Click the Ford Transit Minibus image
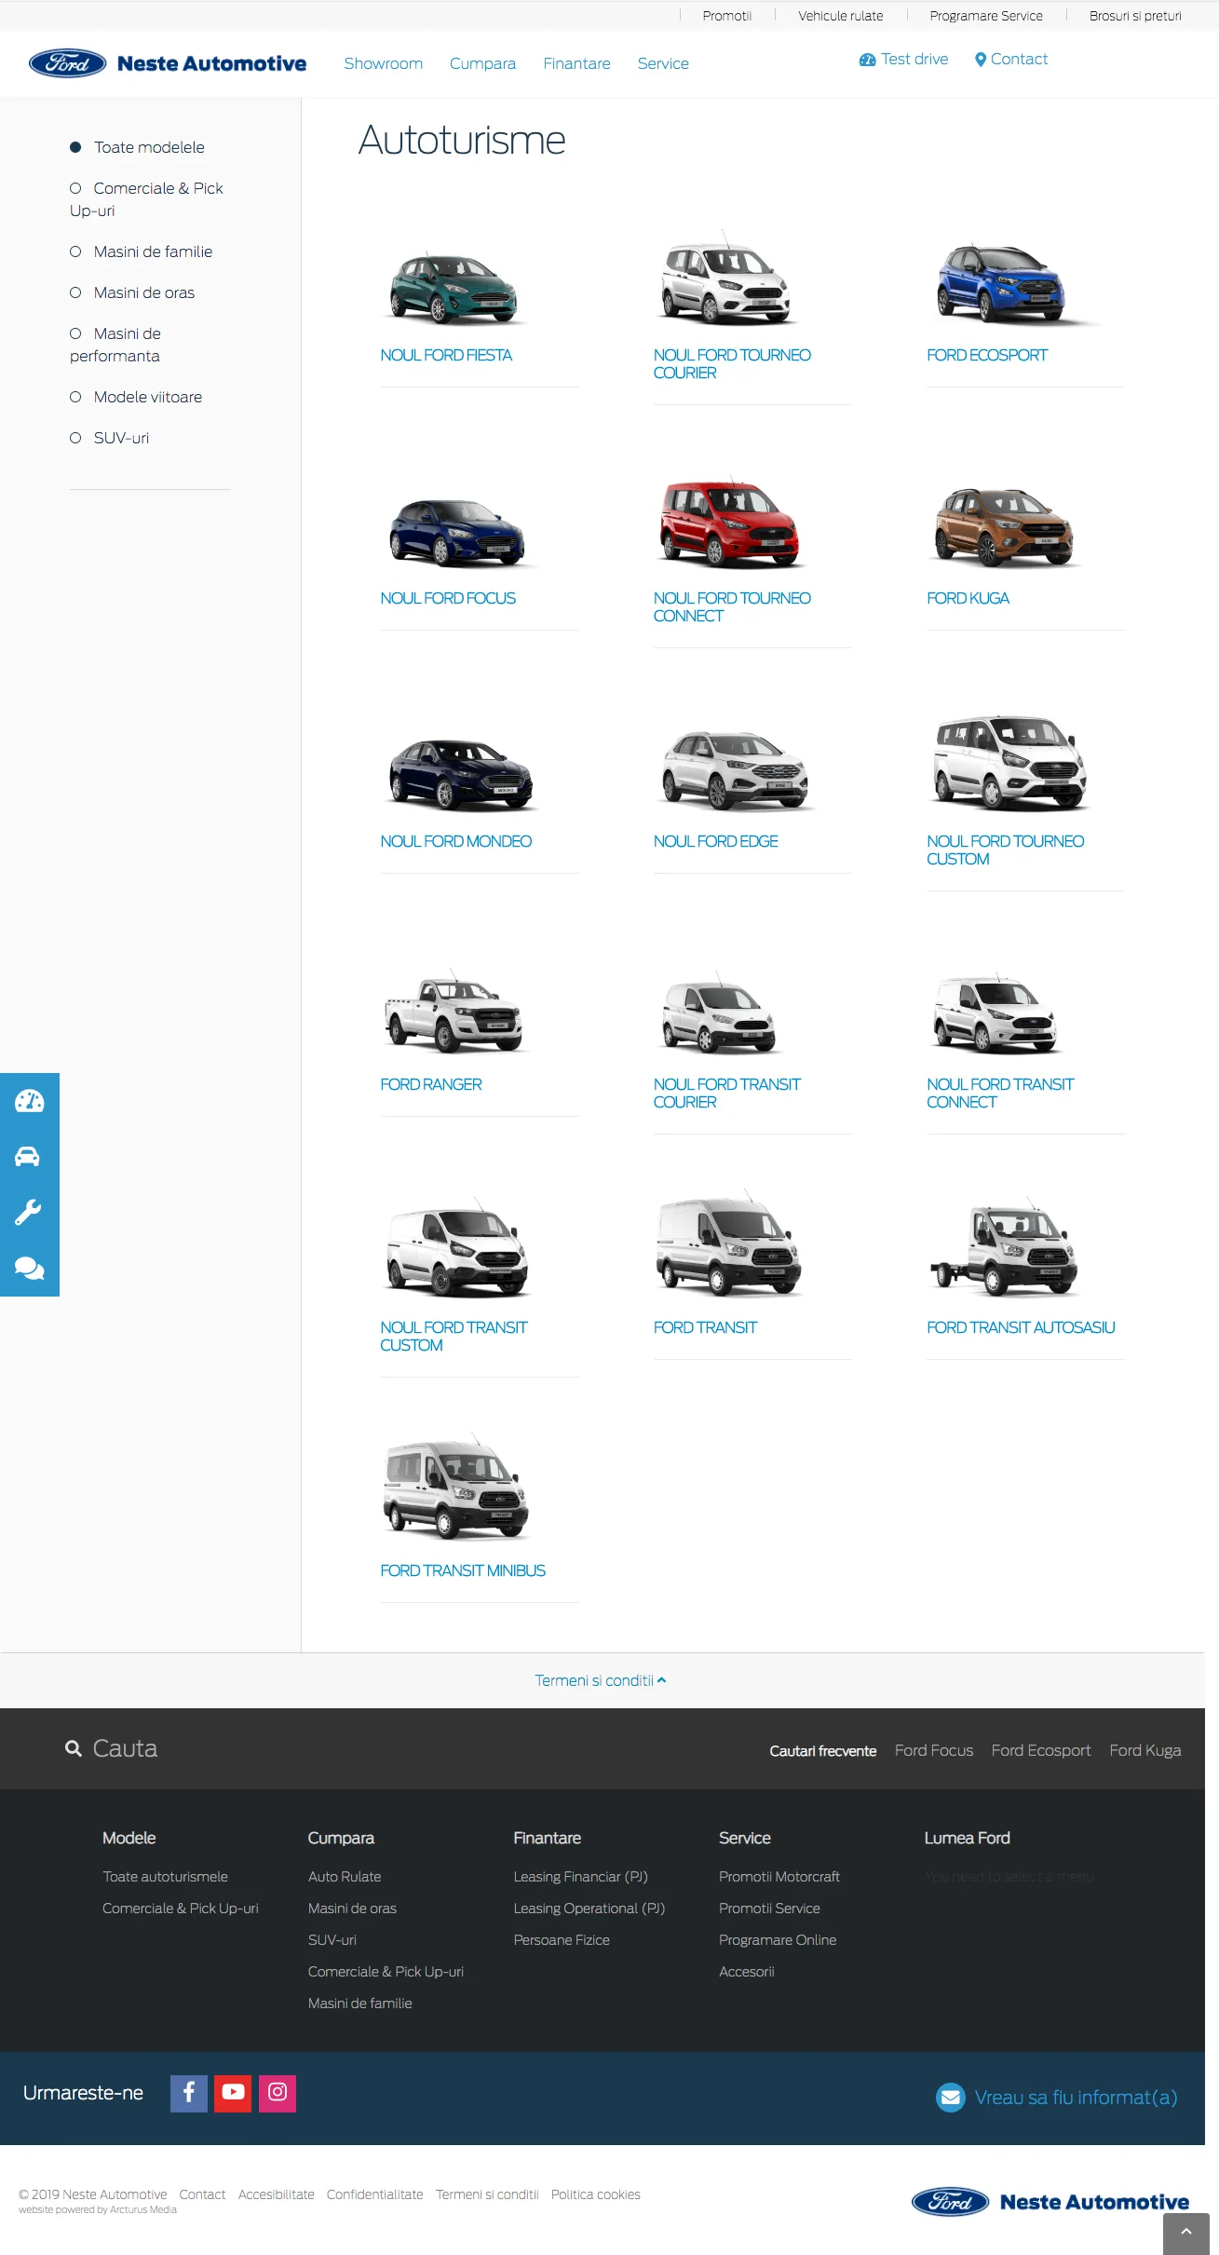The width and height of the screenshot is (1219, 2255). (456, 1488)
